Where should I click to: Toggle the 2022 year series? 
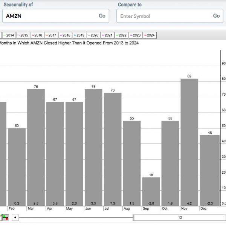[x=122, y=35]
